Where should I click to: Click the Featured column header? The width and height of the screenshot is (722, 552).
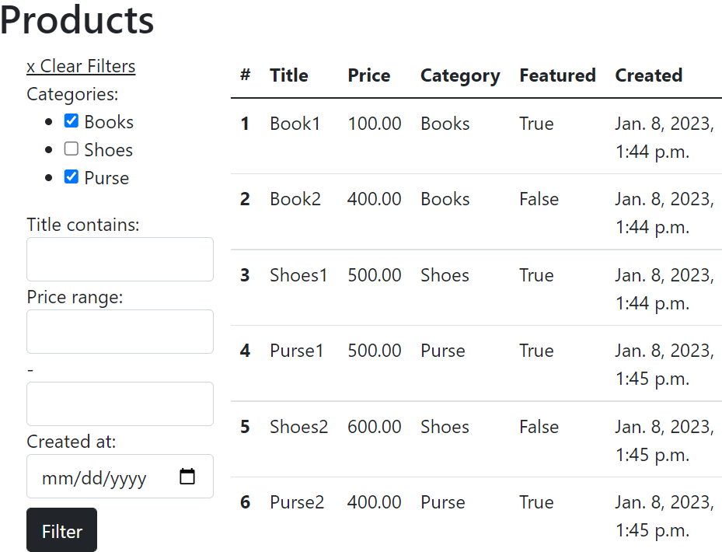(x=557, y=75)
